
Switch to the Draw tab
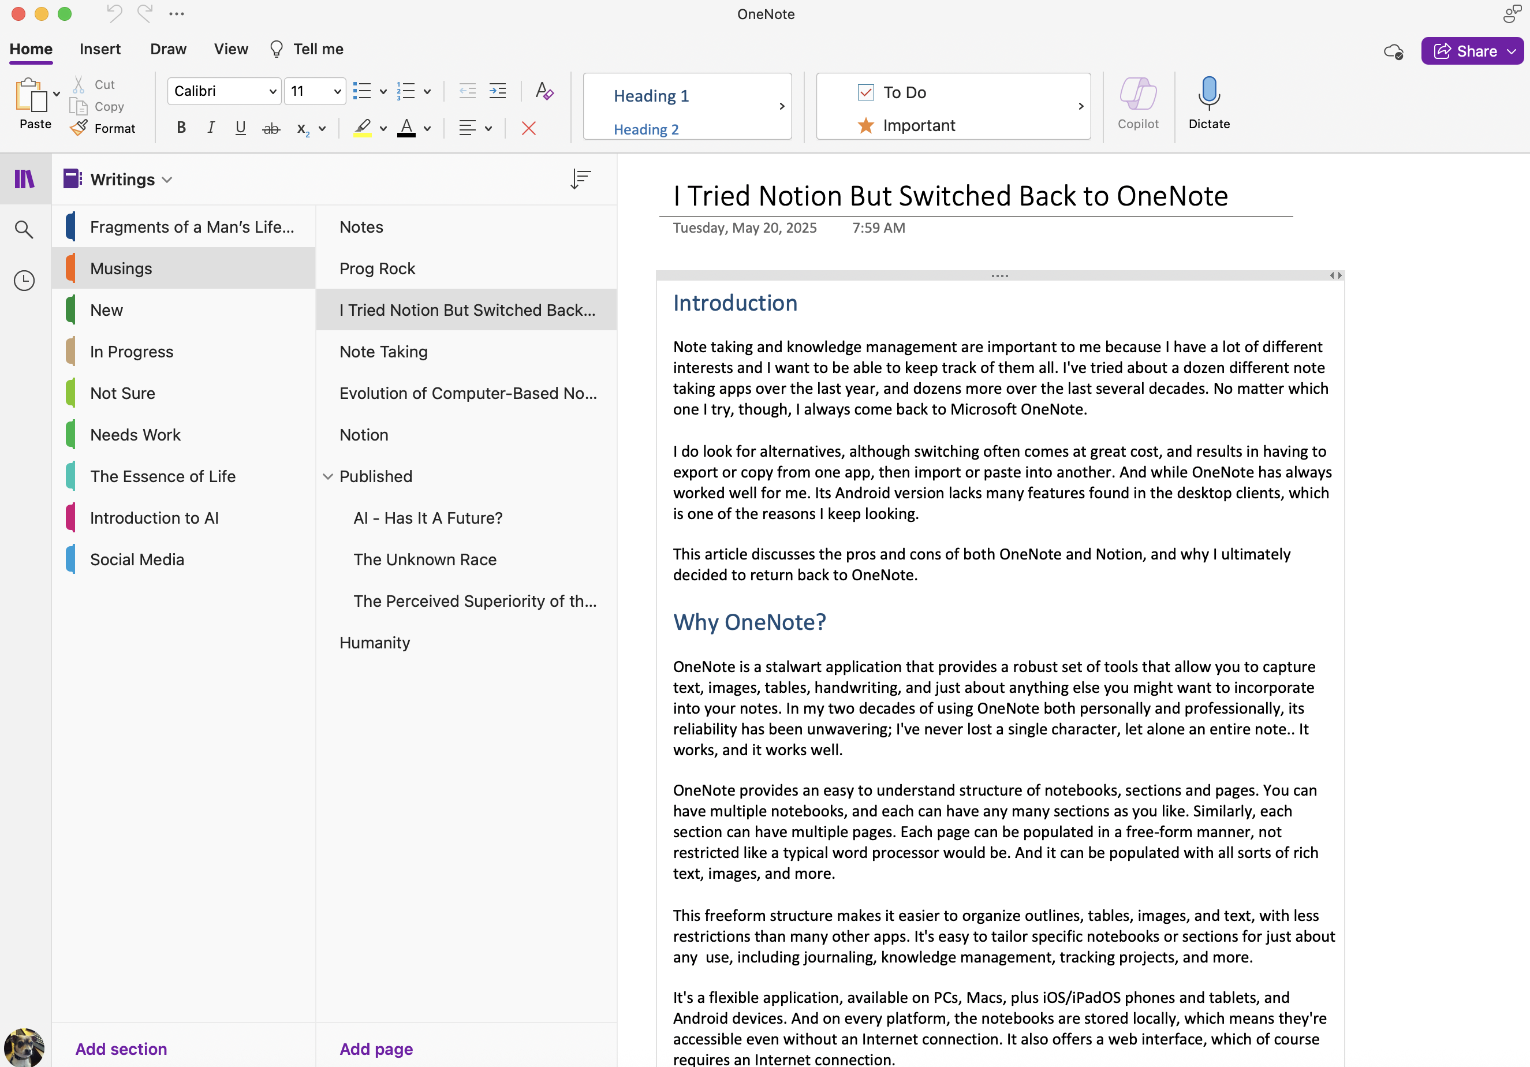click(168, 49)
